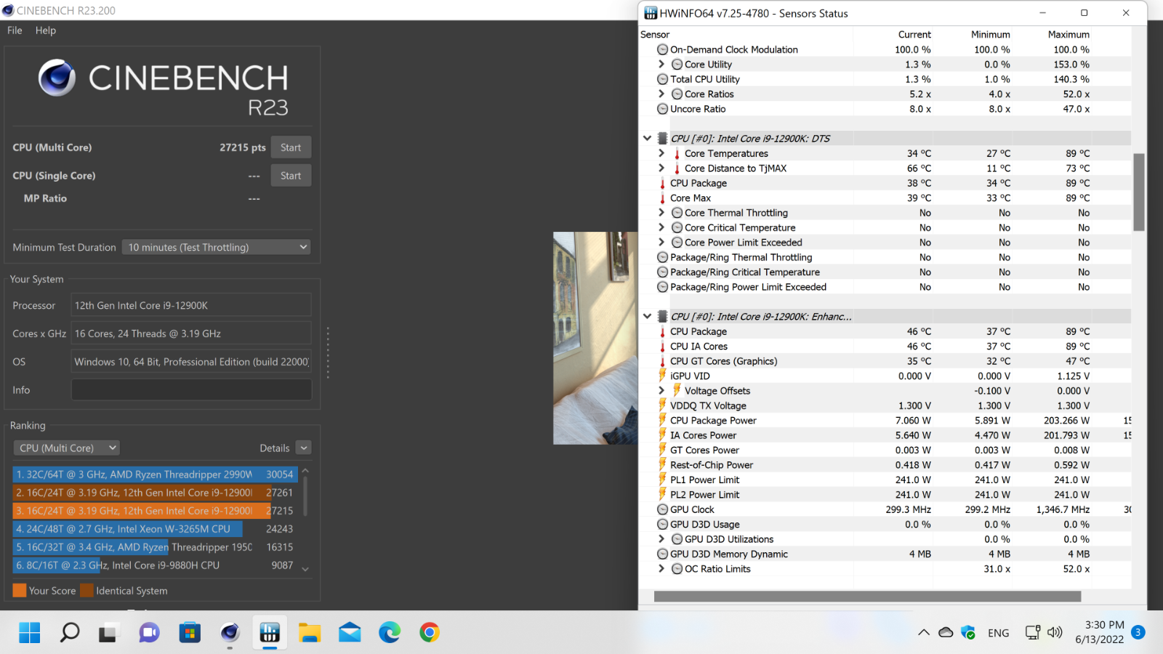The image size is (1163, 654).
Task: Click the Identical System color swatch
Action: tap(86, 590)
